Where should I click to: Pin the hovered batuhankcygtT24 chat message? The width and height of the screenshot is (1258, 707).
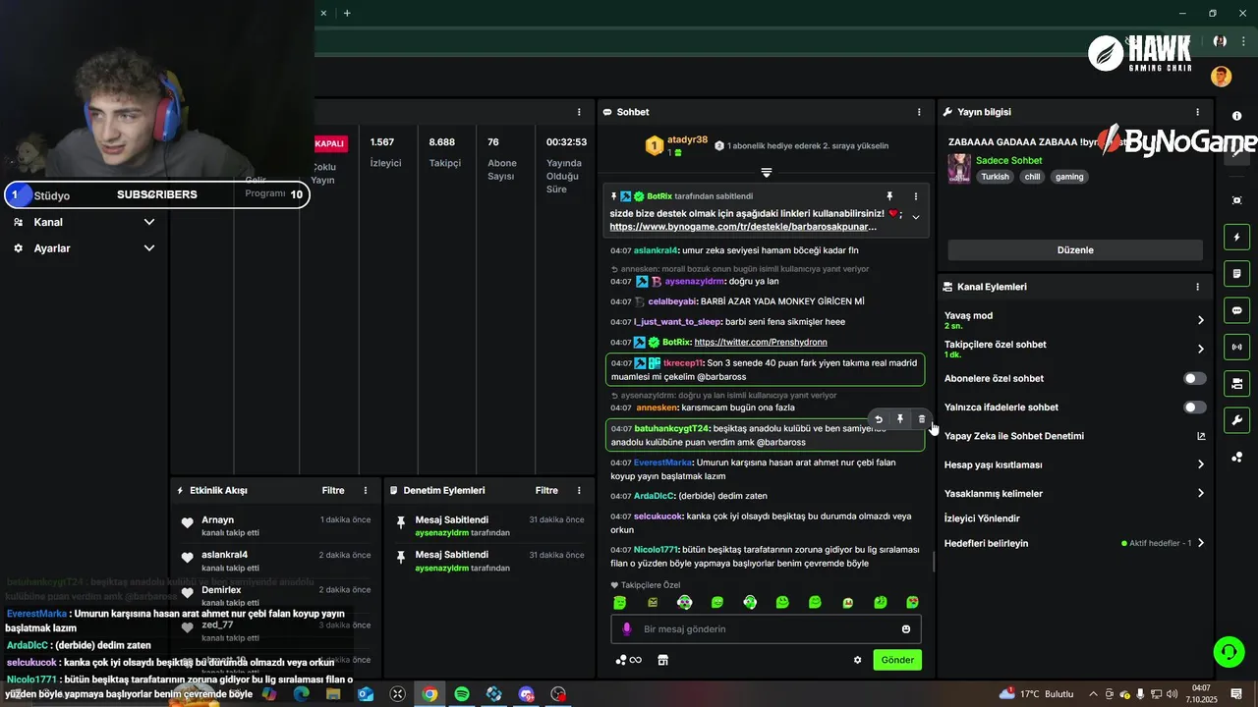[900, 419]
